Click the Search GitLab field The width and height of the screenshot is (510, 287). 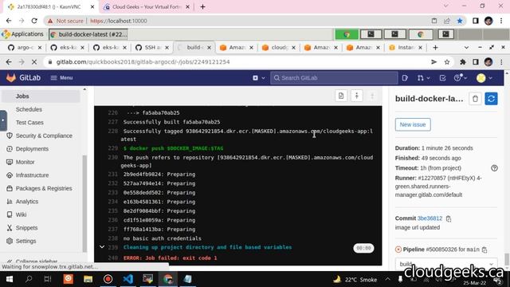click(334, 78)
